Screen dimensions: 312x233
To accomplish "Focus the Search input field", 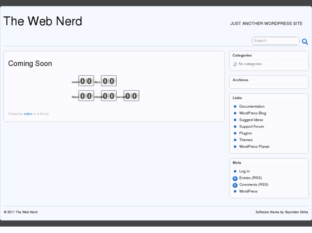I will tap(276, 41).
